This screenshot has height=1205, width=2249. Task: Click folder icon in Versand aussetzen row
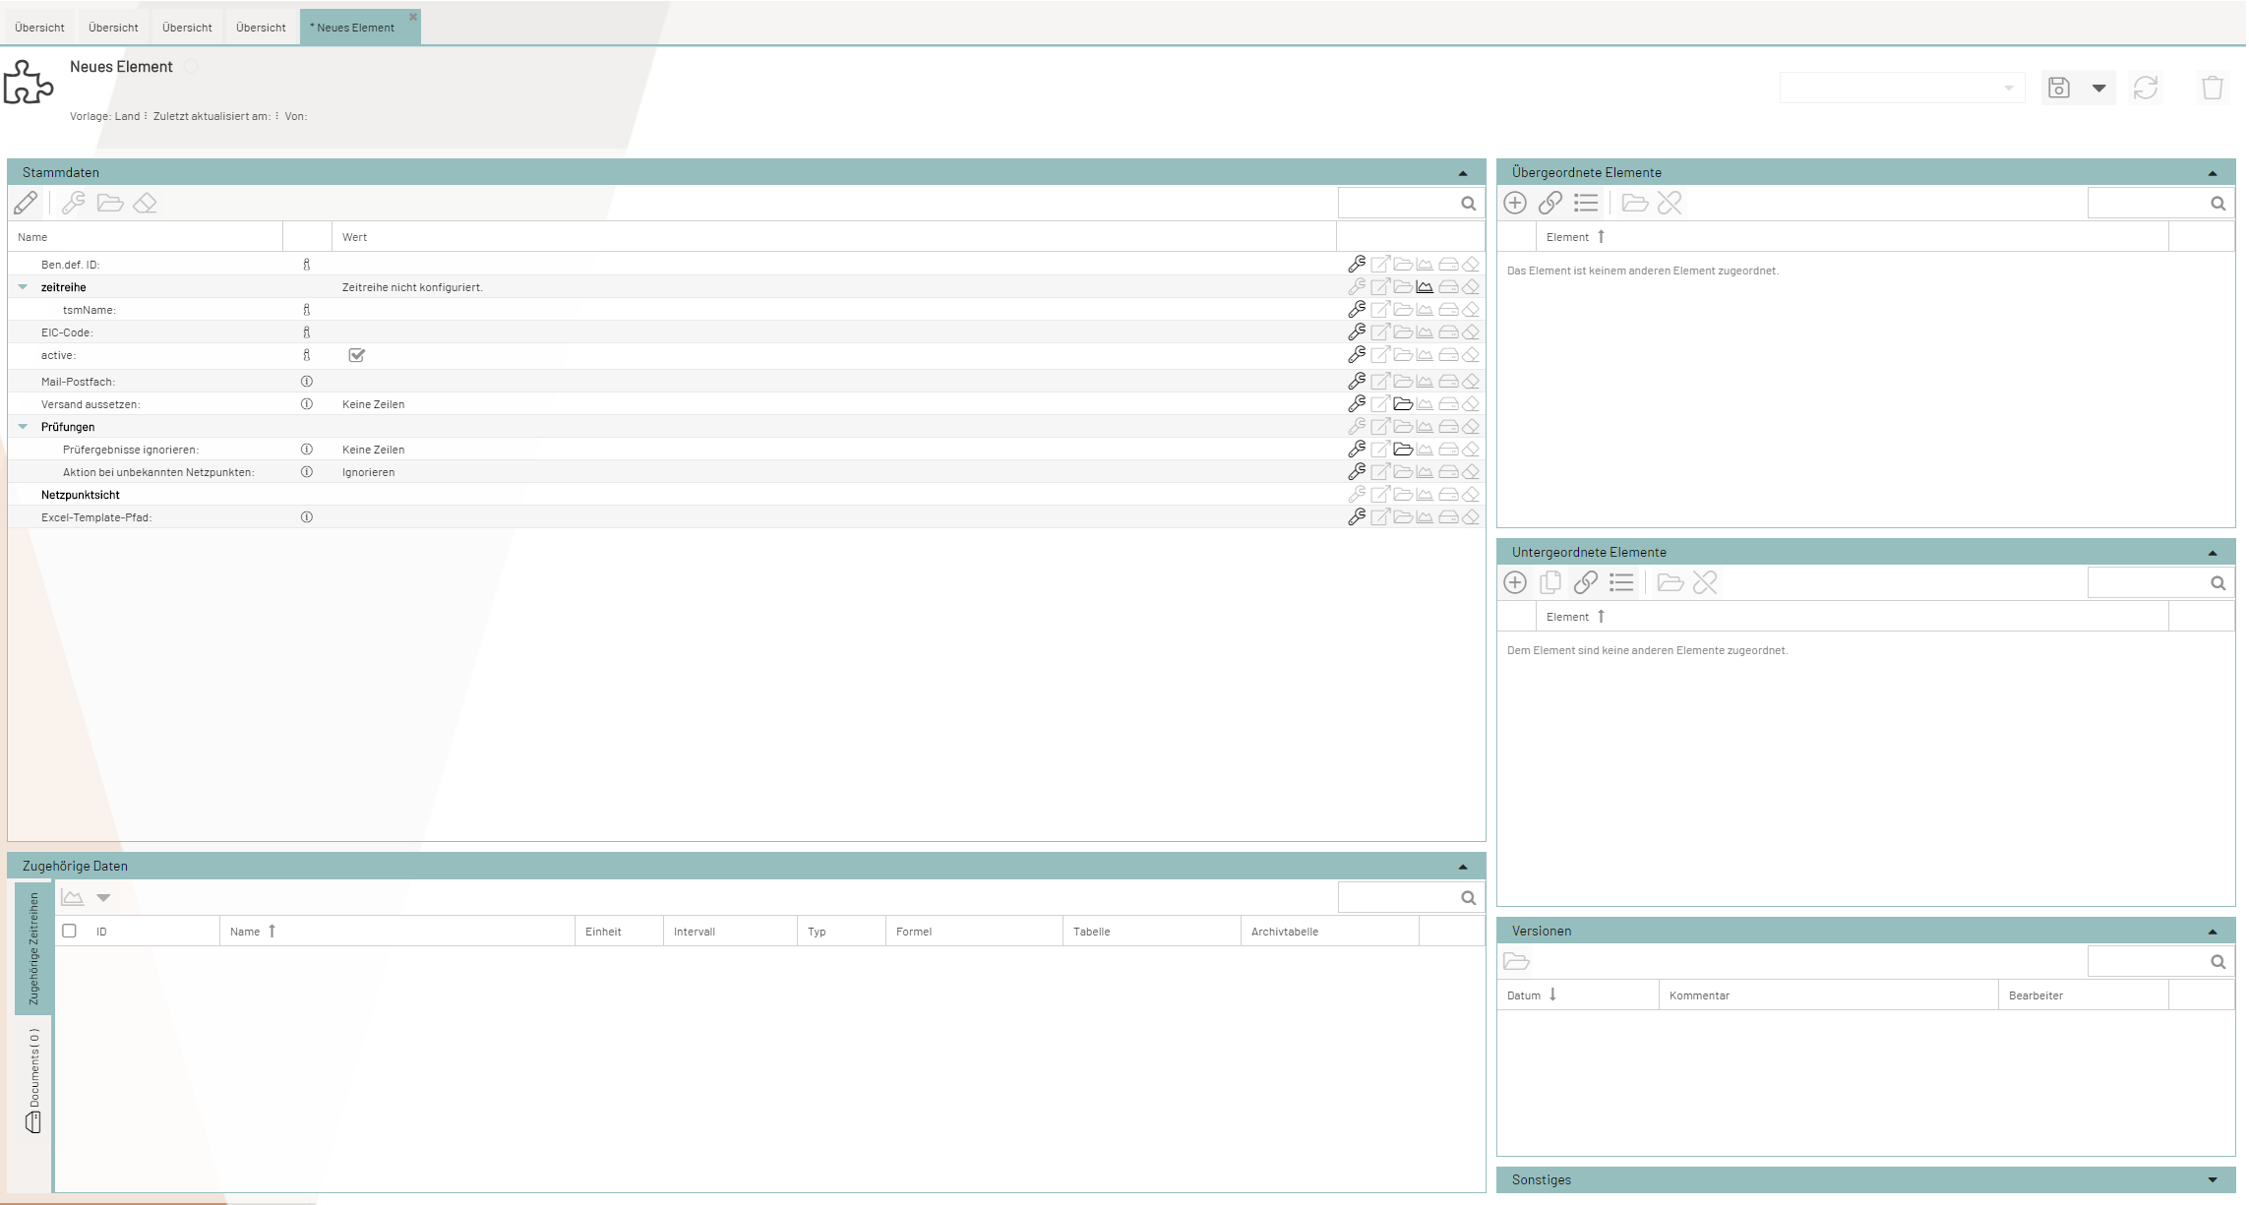(1403, 404)
